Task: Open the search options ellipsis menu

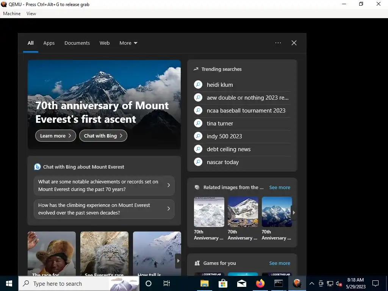Action: (x=278, y=43)
